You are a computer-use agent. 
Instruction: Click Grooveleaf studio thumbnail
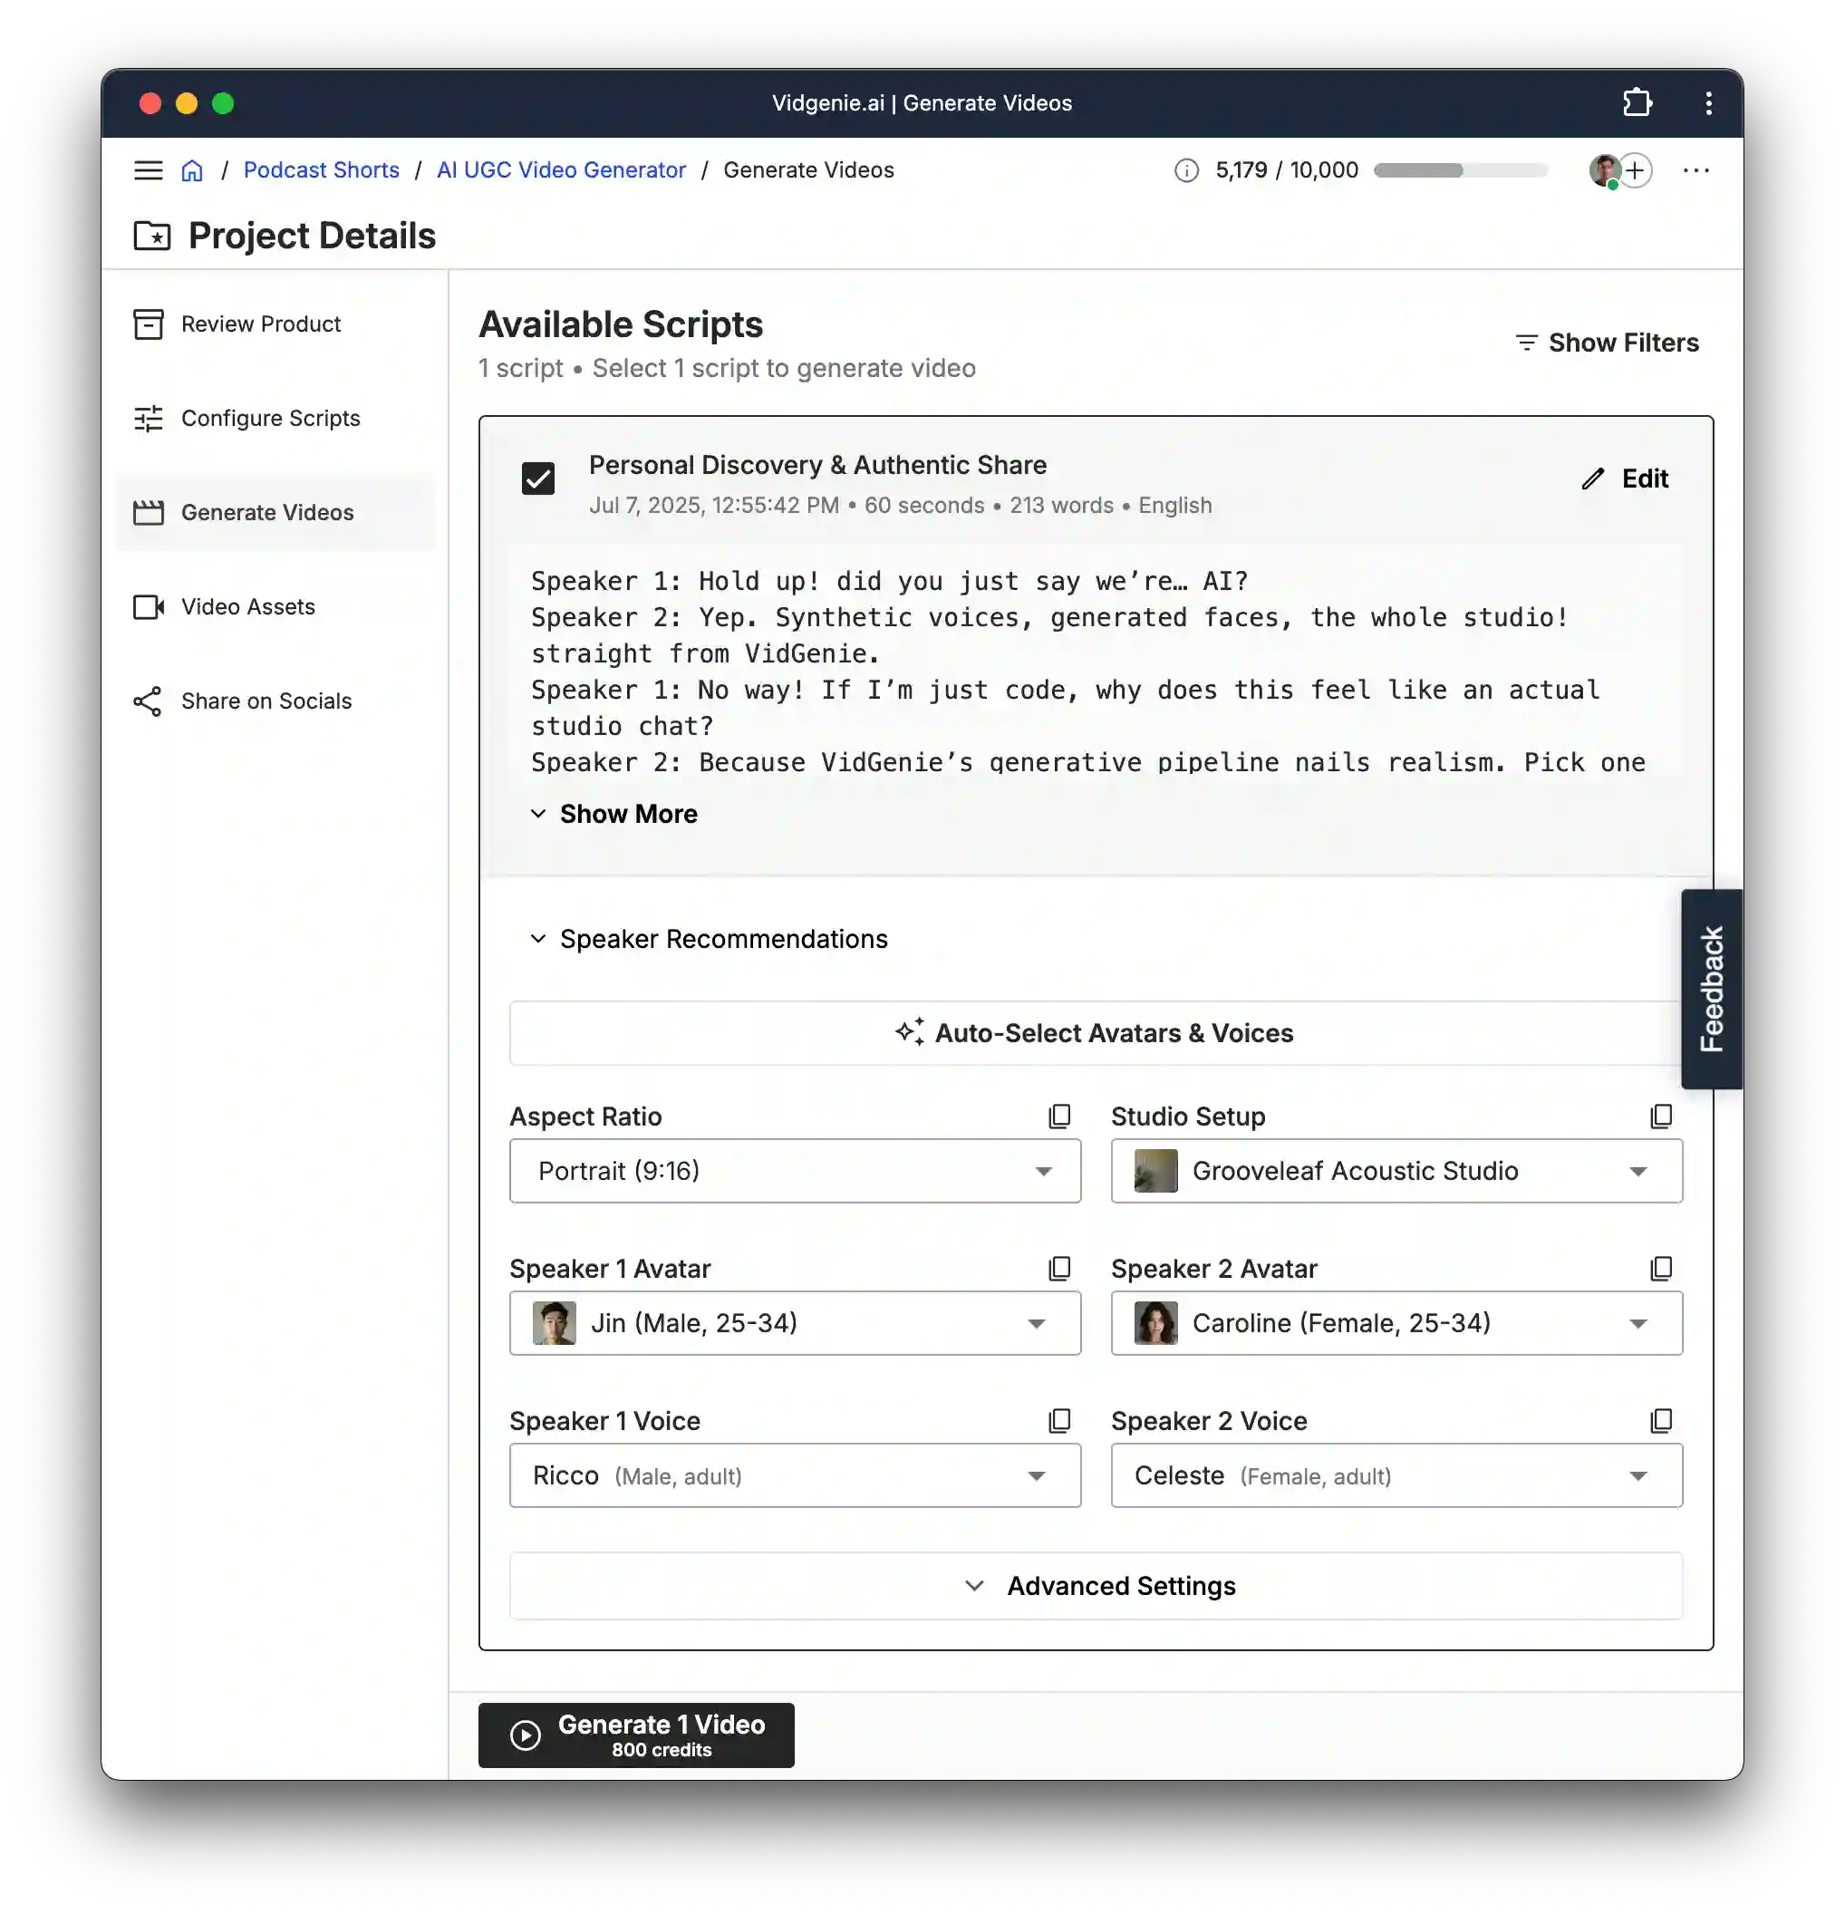pyautogui.click(x=1155, y=1170)
